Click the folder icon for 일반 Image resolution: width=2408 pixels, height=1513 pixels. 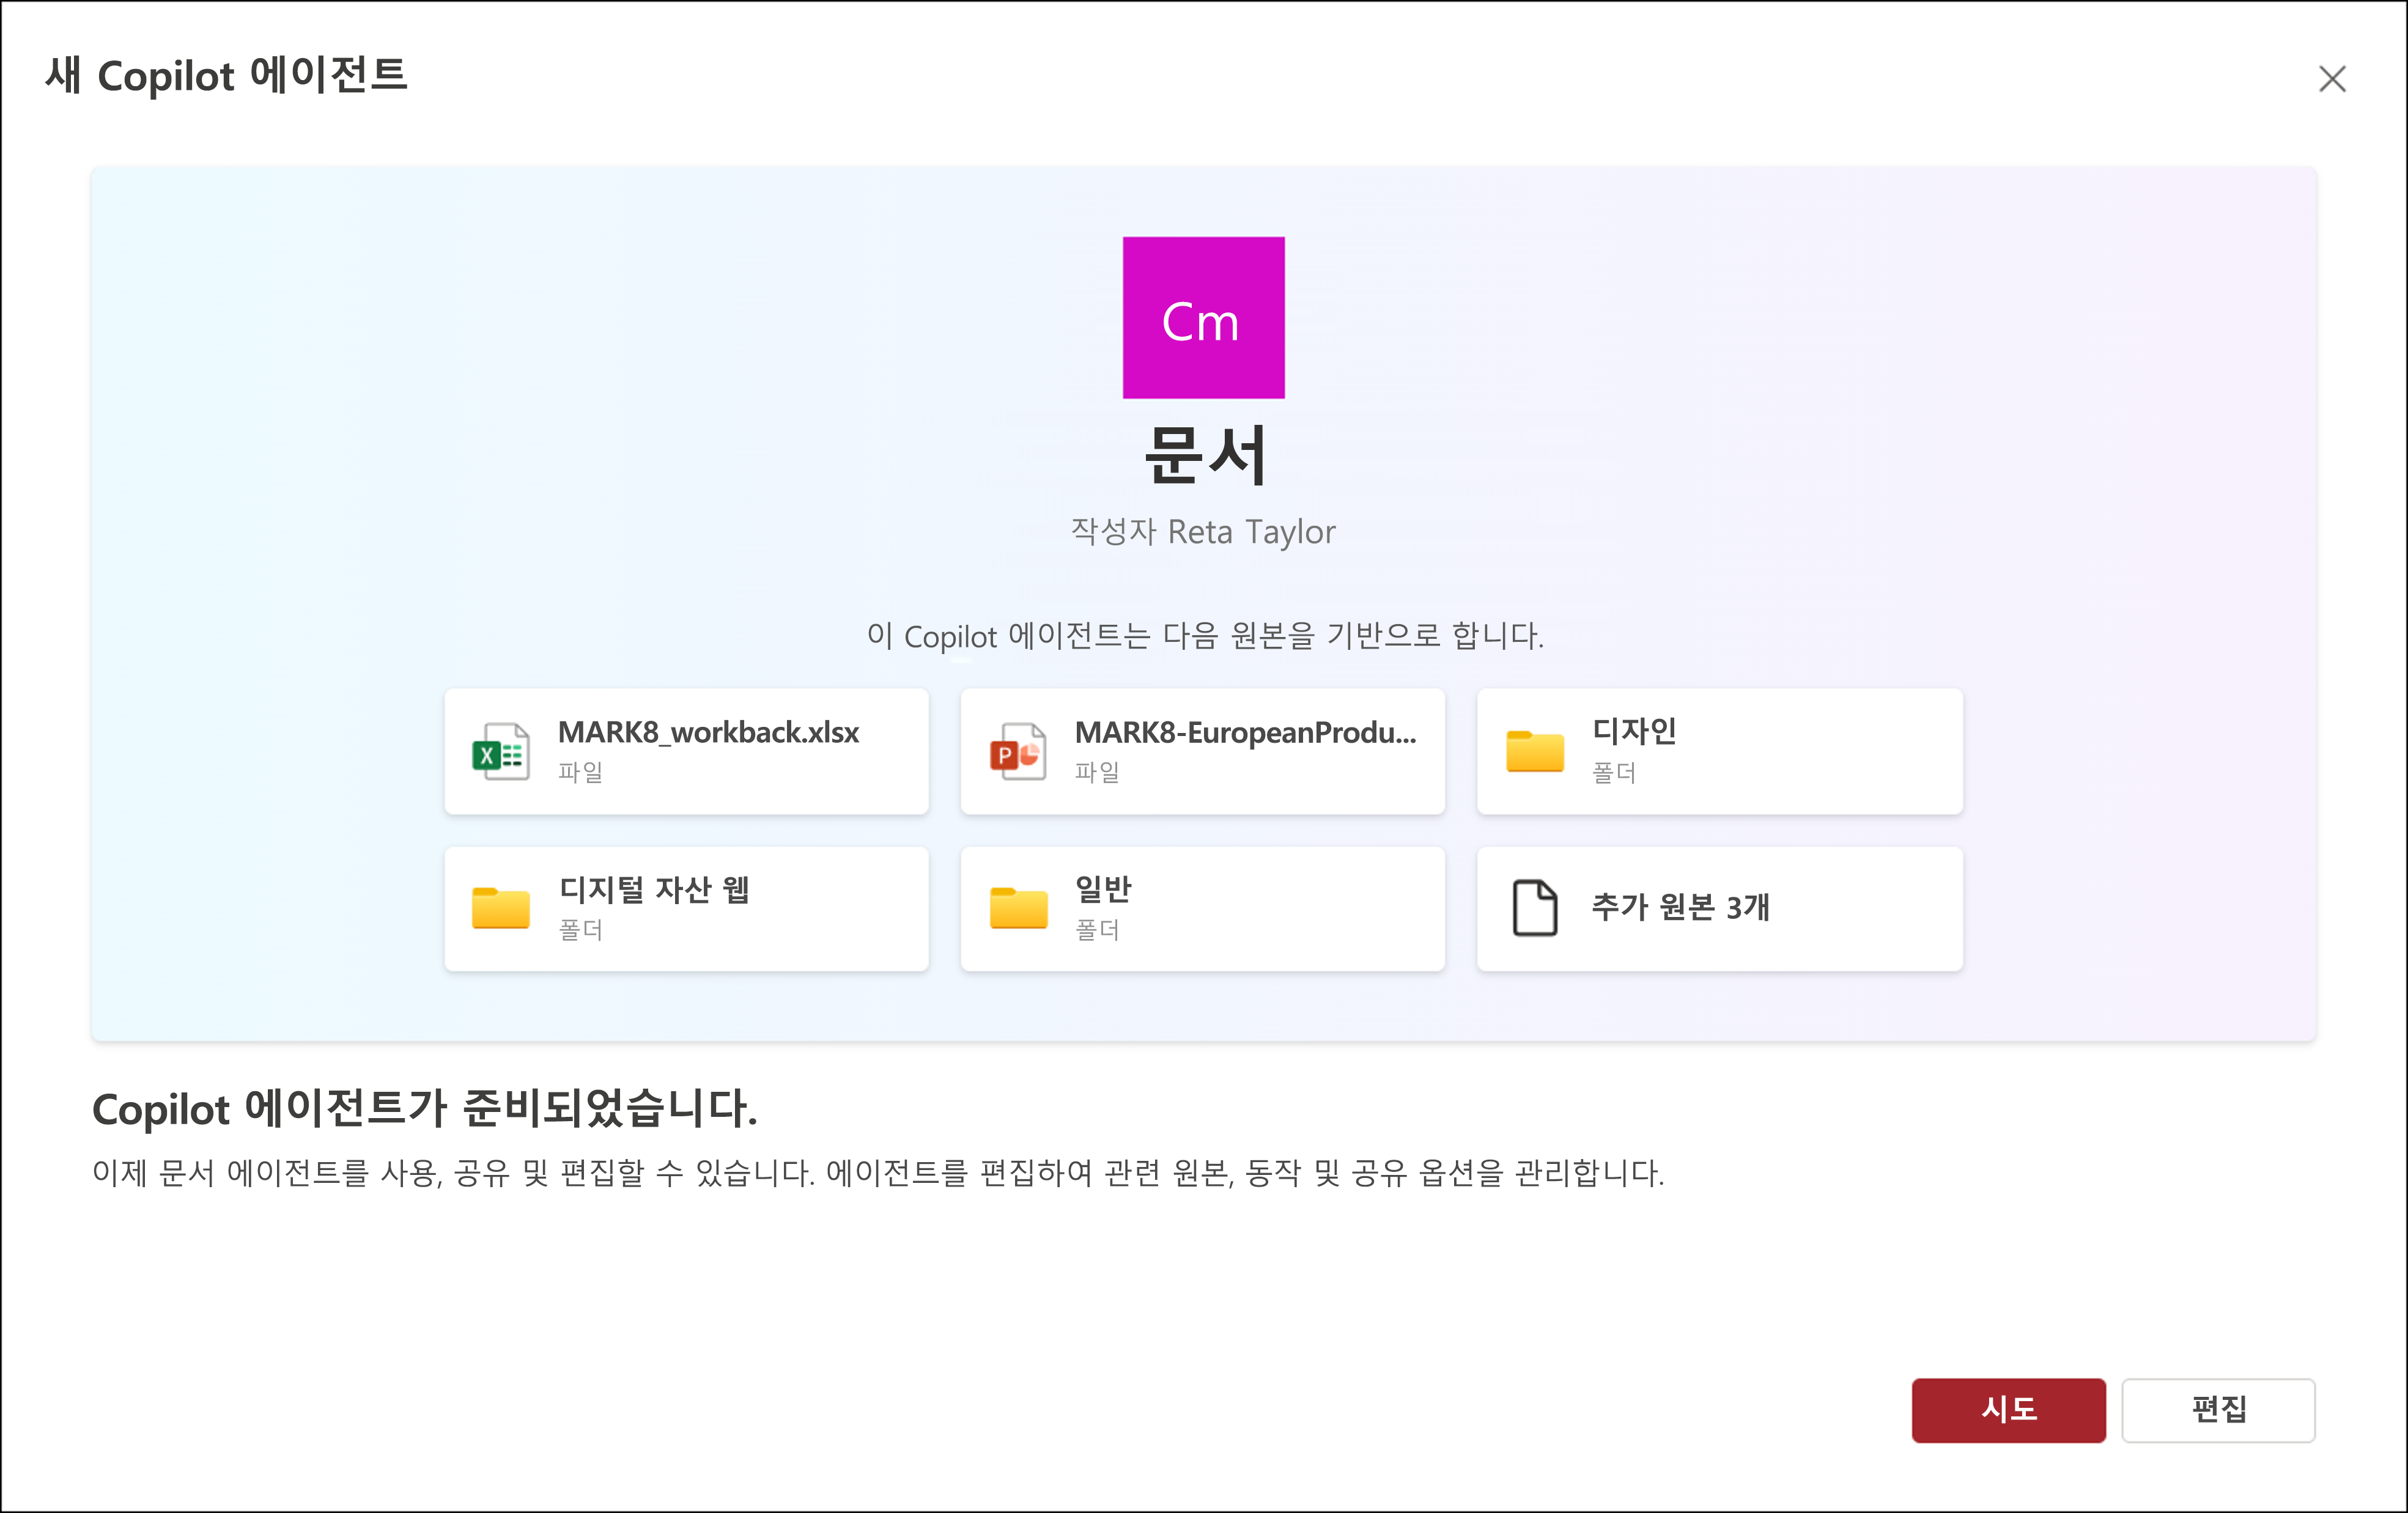coord(1018,908)
